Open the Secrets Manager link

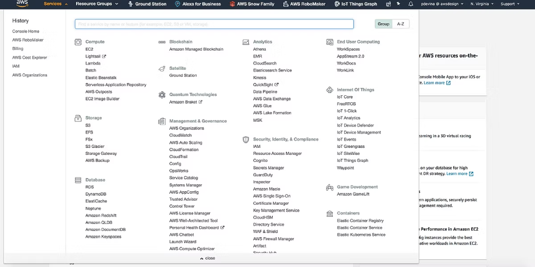tap(268, 168)
